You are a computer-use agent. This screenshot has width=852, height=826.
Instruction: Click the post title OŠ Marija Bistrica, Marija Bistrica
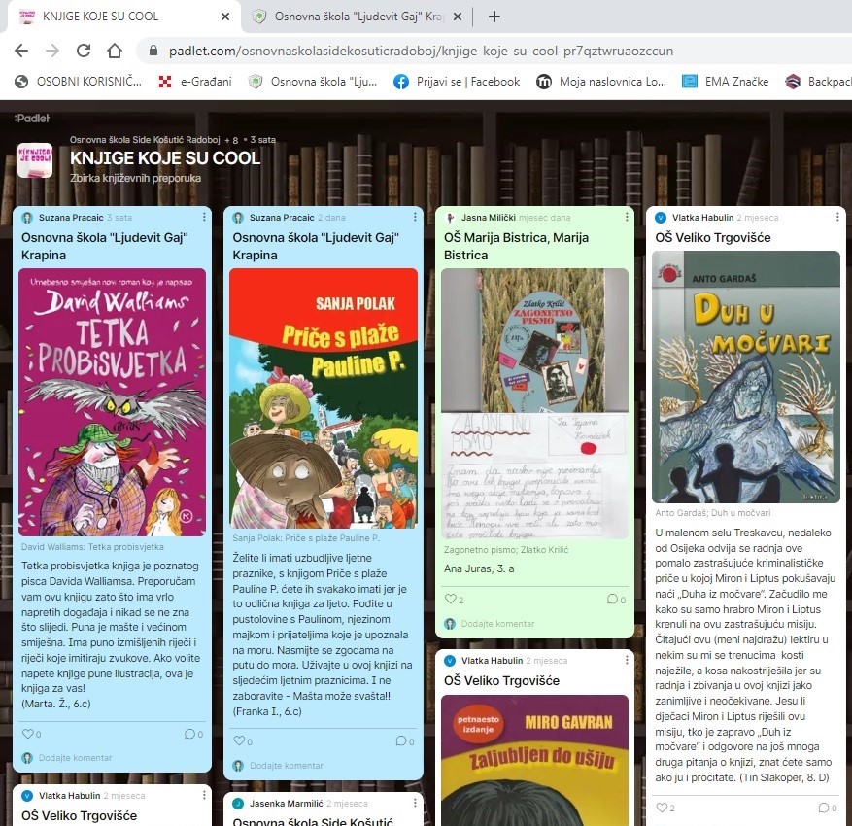[x=516, y=246]
